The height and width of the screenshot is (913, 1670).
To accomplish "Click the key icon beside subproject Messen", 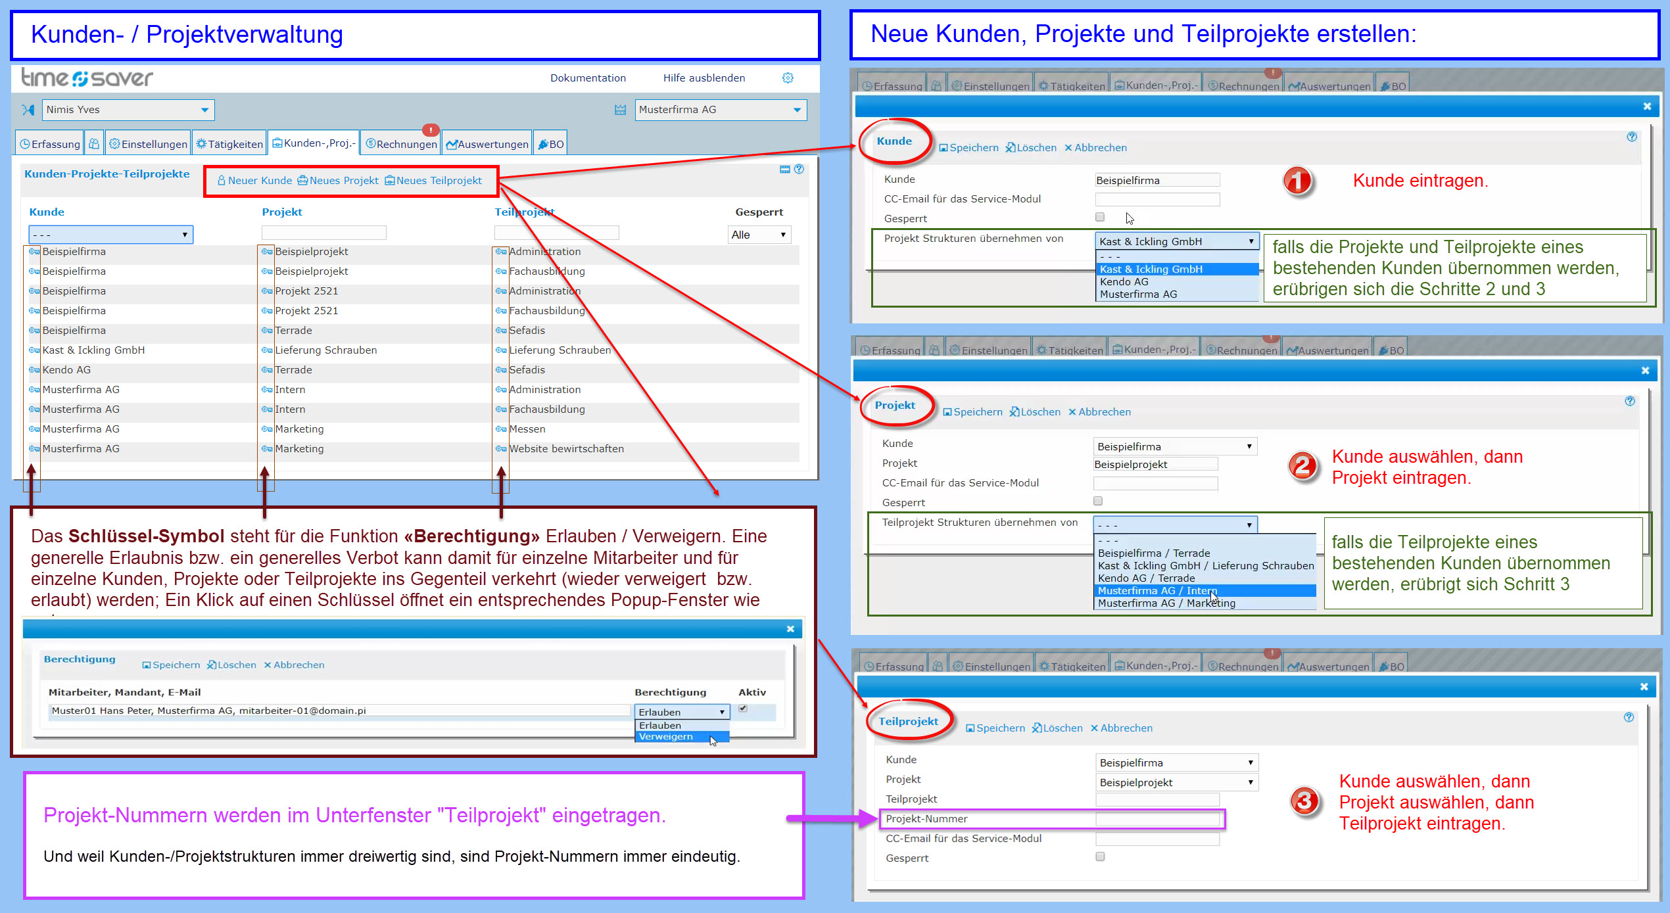I will [501, 429].
